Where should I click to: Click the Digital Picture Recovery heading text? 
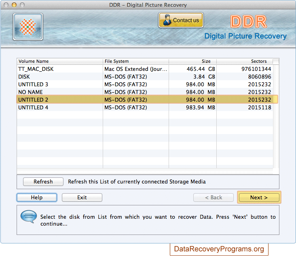[245, 36]
